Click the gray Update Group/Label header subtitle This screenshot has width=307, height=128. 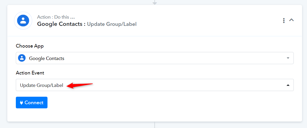pos(112,24)
